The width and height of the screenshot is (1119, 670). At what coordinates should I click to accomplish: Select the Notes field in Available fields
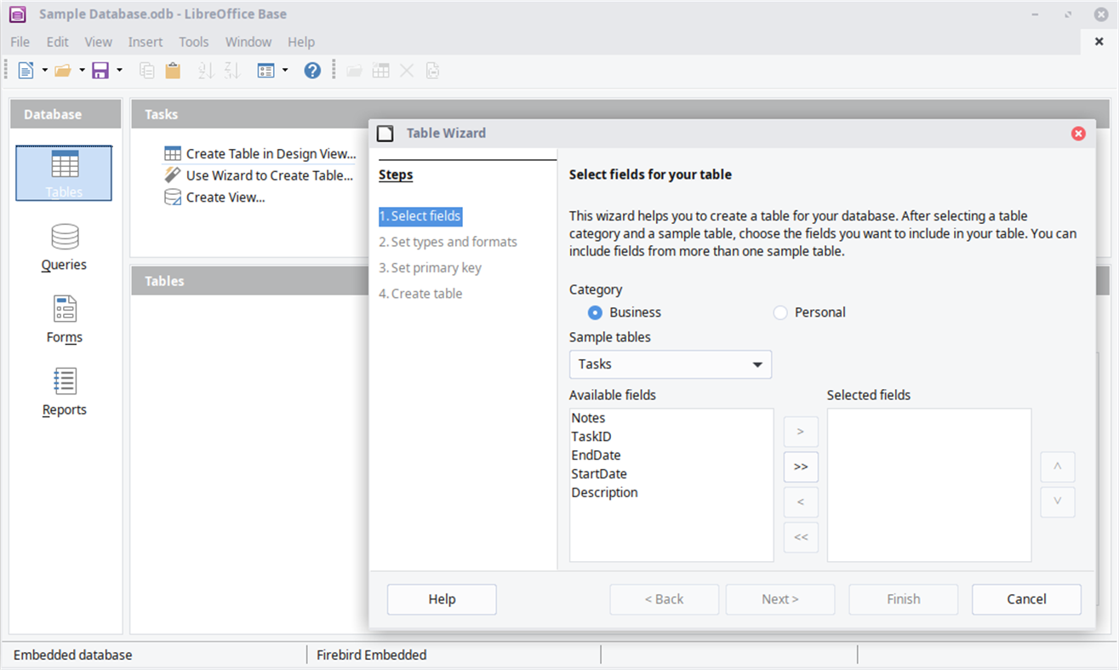tap(588, 418)
